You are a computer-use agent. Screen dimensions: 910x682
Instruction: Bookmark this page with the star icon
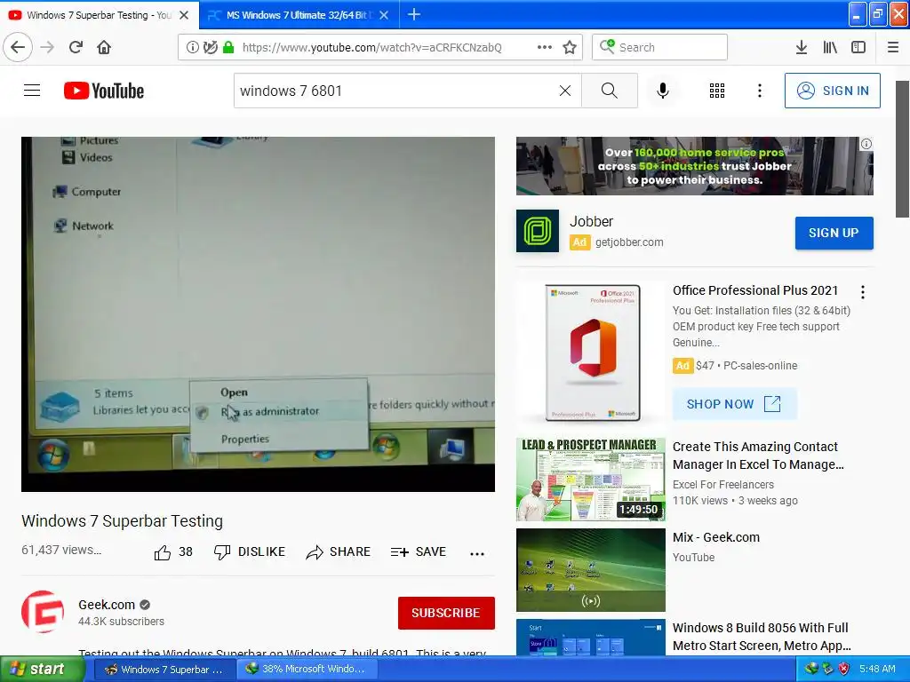pos(570,48)
